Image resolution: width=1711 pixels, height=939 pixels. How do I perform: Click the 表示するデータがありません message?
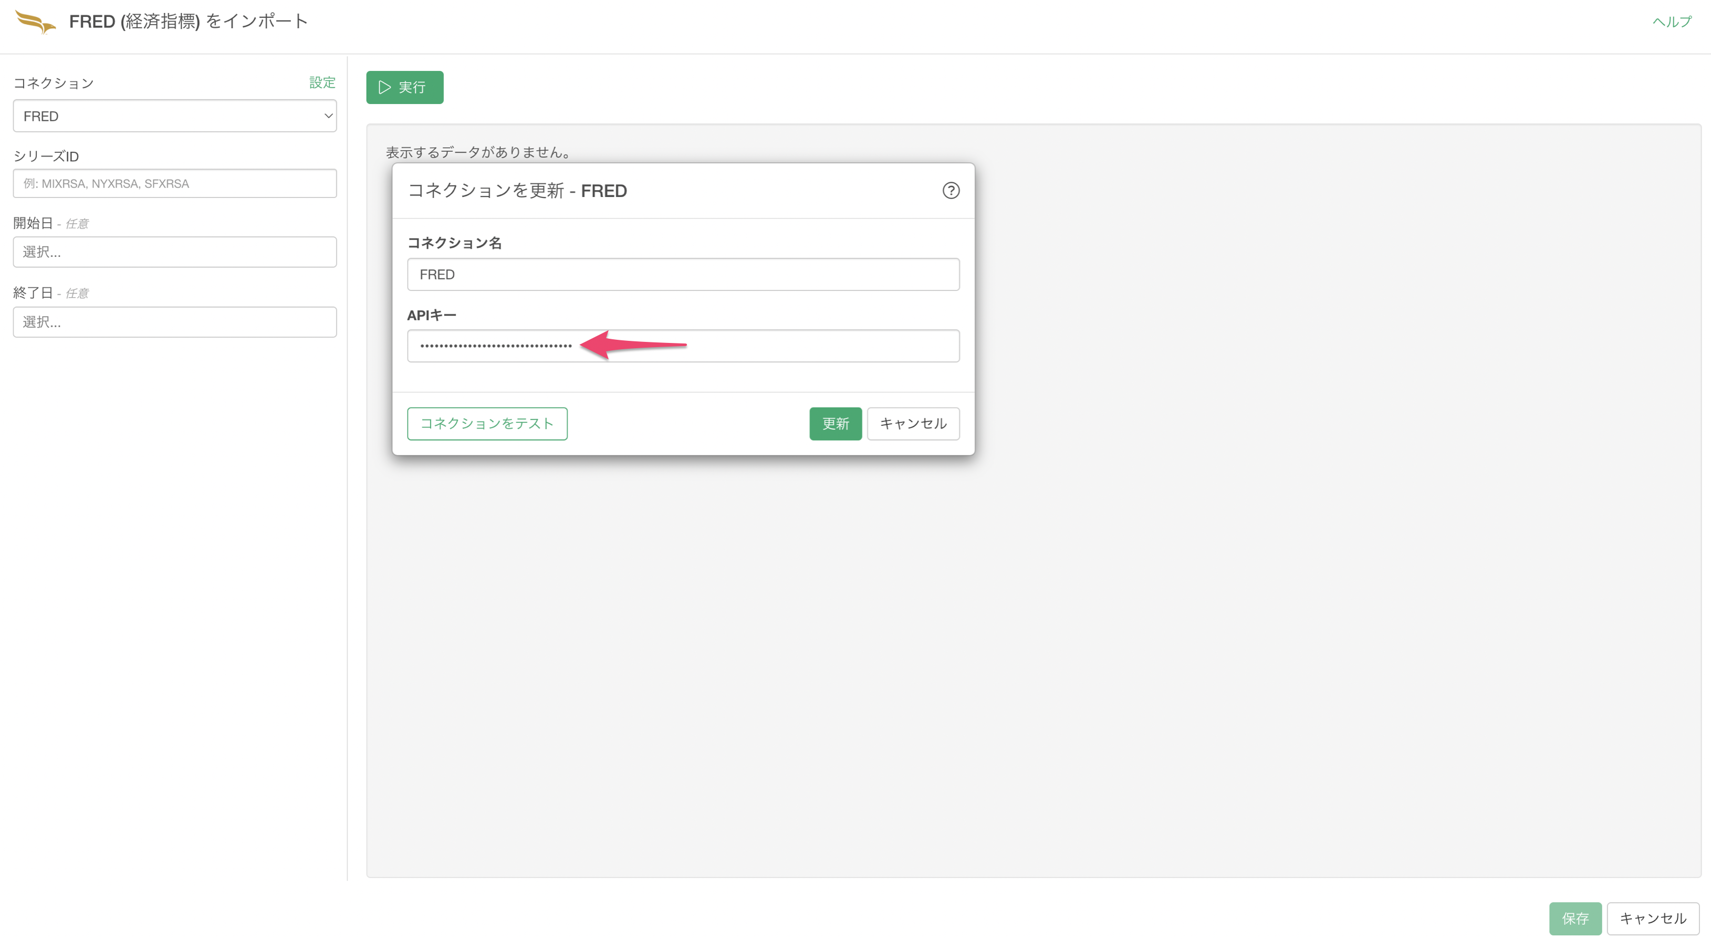coord(478,152)
